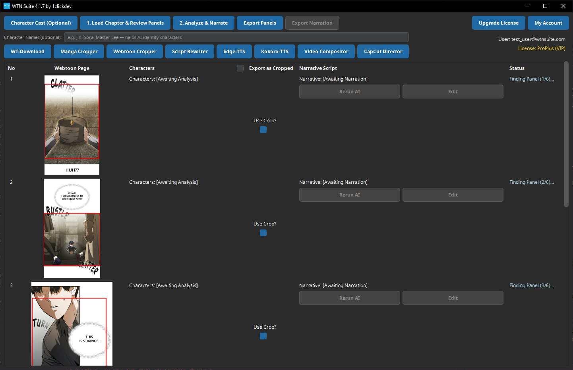
Task: Open the Script Rewriter
Action: pyautogui.click(x=190, y=51)
